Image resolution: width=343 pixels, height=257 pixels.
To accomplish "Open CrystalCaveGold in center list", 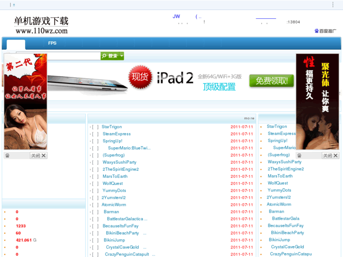I will (122, 247).
